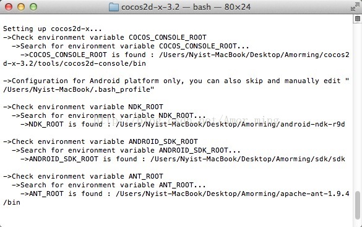Screen dimensions: 362x227
Task: Click the final '/bin' line of output
Action: click(x=12, y=202)
